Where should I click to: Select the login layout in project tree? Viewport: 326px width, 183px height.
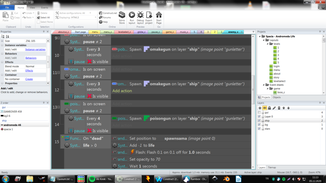point(276,66)
